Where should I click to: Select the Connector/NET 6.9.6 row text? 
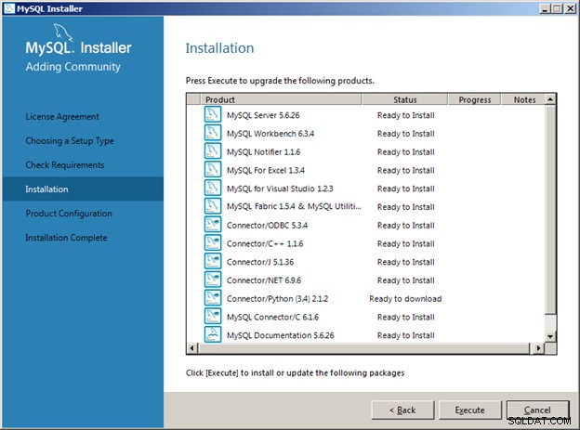point(264,280)
